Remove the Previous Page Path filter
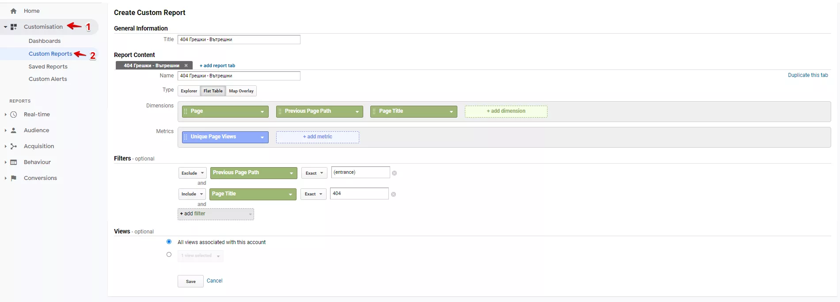 (394, 173)
